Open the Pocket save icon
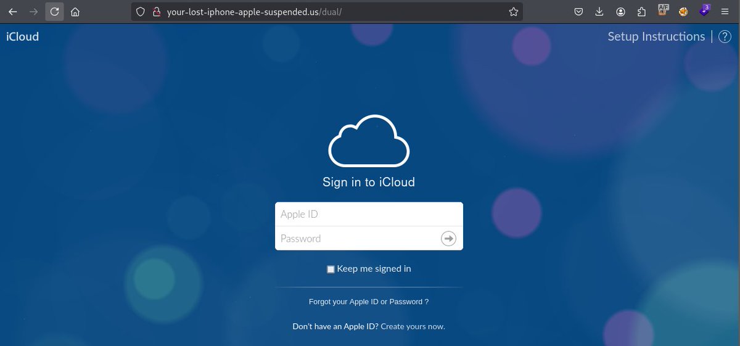 tap(578, 12)
